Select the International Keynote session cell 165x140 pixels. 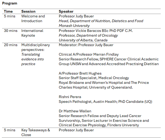[32, 33]
